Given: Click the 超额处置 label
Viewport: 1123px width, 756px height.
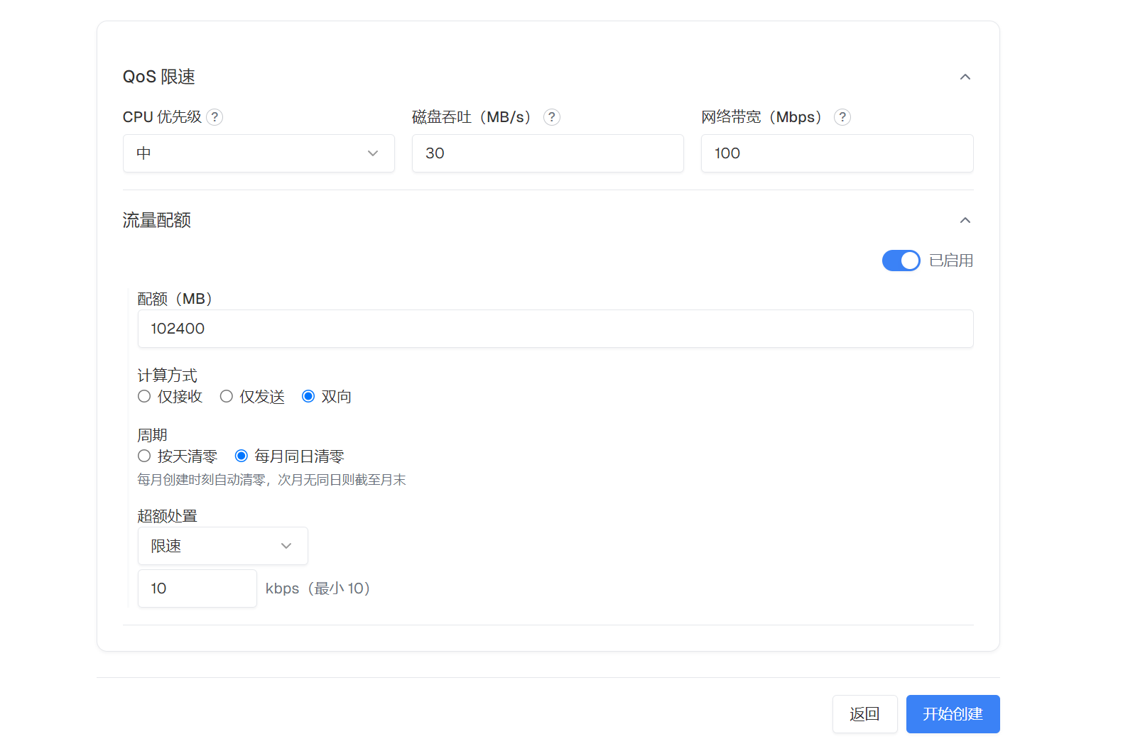Looking at the screenshot, I should coord(168,515).
